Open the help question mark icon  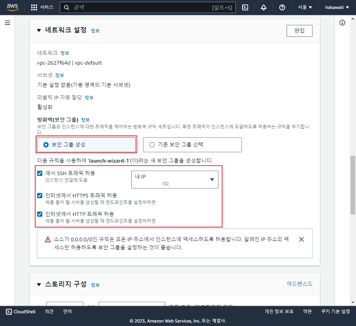tap(283, 7)
